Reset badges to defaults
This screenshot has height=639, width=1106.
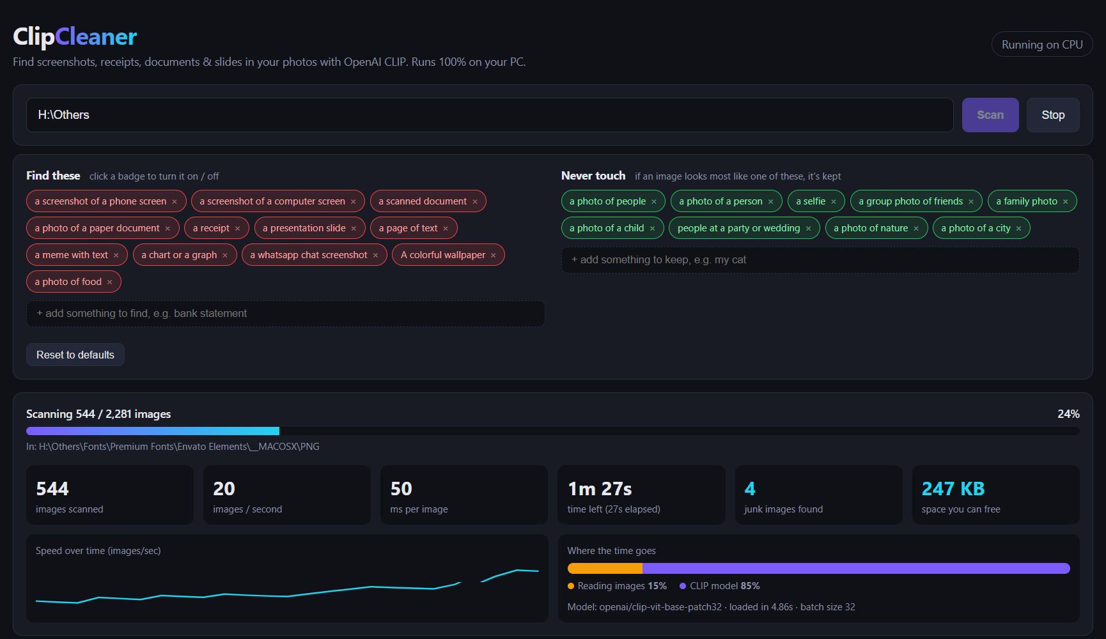[x=75, y=355]
